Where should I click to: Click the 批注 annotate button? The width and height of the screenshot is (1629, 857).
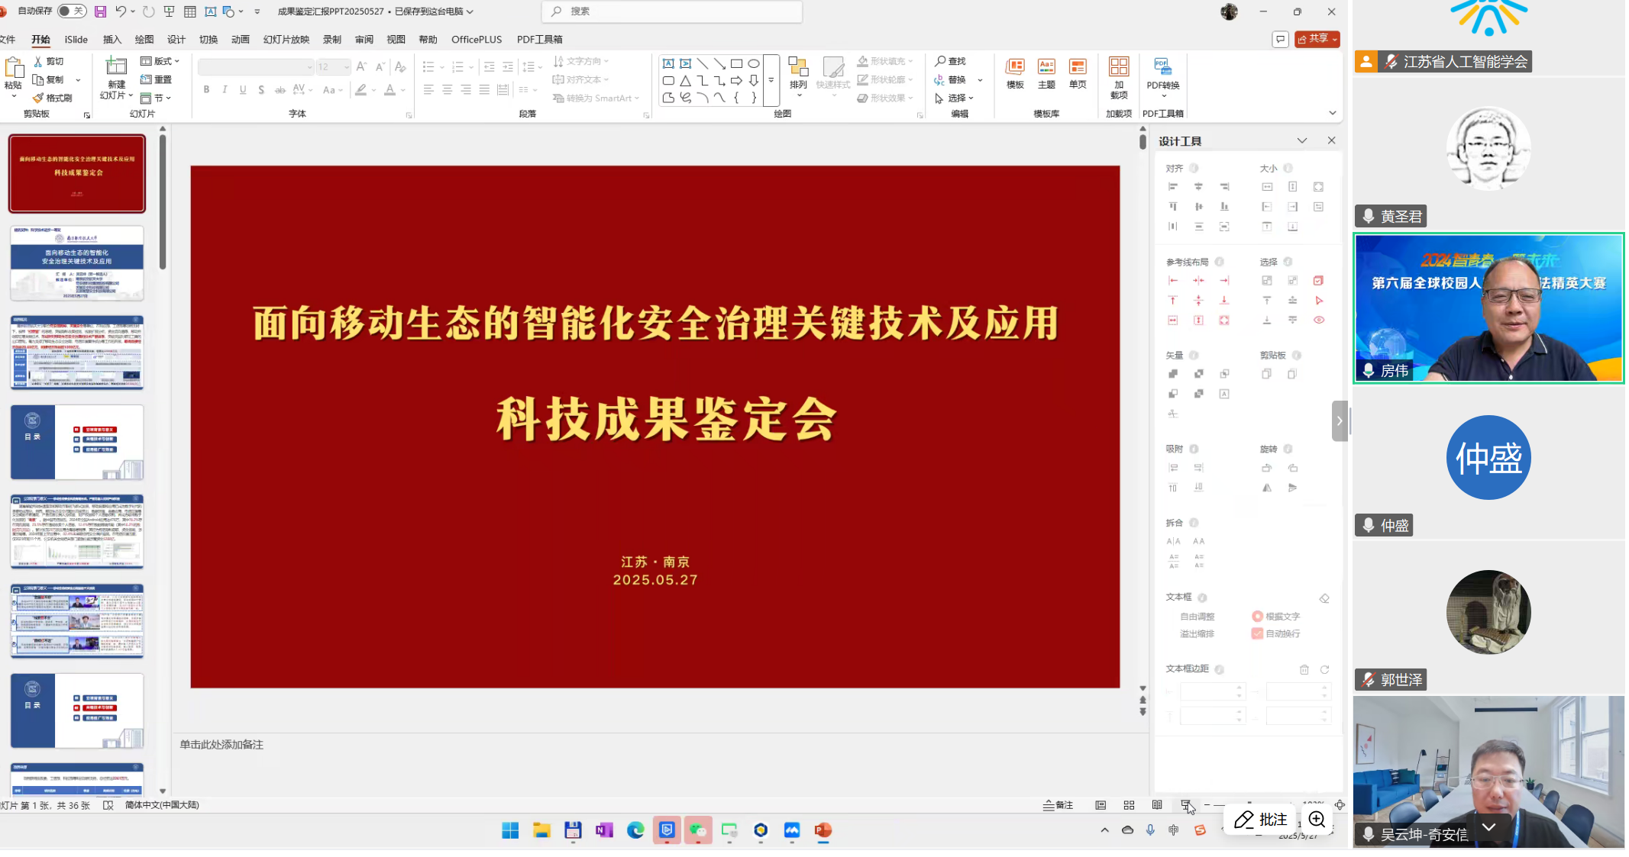1261,819
